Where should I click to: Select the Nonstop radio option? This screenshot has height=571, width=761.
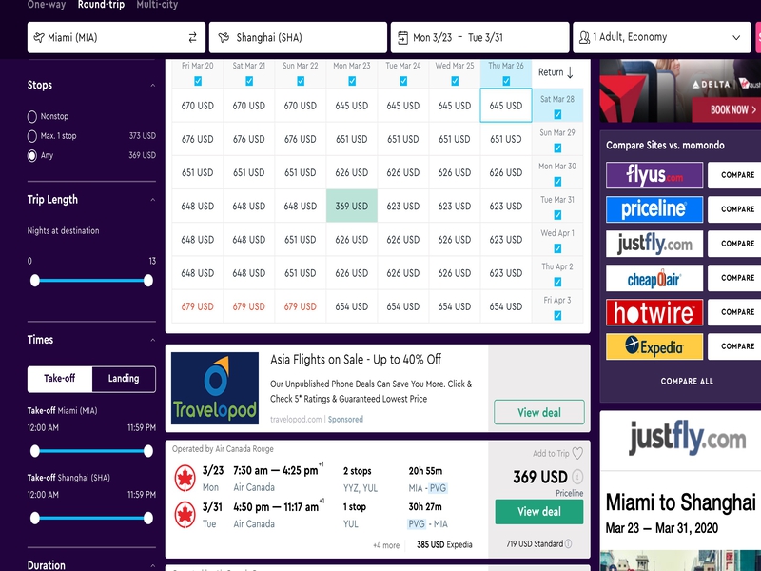[32, 116]
